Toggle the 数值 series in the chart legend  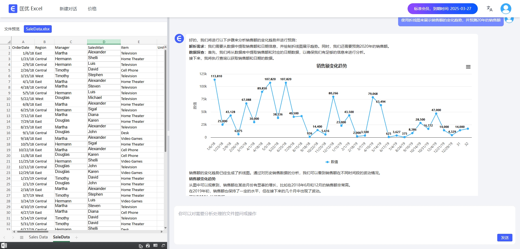click(331, 162)
